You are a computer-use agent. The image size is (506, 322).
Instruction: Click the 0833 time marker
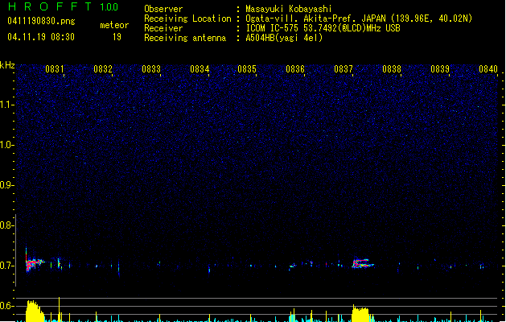(x=151, y=69)
